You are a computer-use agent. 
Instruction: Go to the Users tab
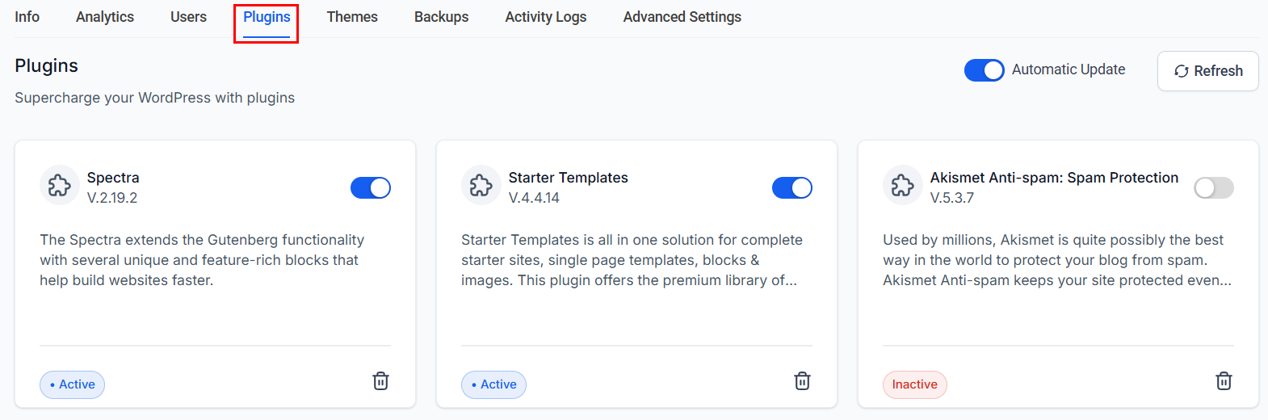click(x=188, y=17)
